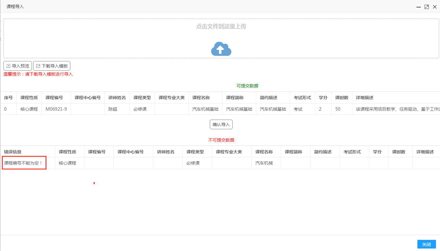The image size is (440, 251).
Task: Click the blue 关闭 button
Action: pos(426,244)
